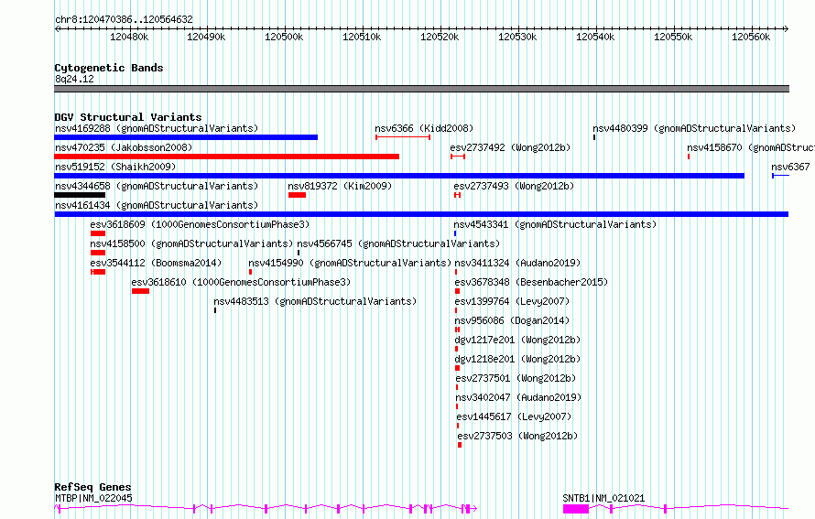Image resolution: width=815 pixels, height=519 pixels.
Task: Click esv1445617 (Levy2007) variant label
Action: click(x=514, y=416)
